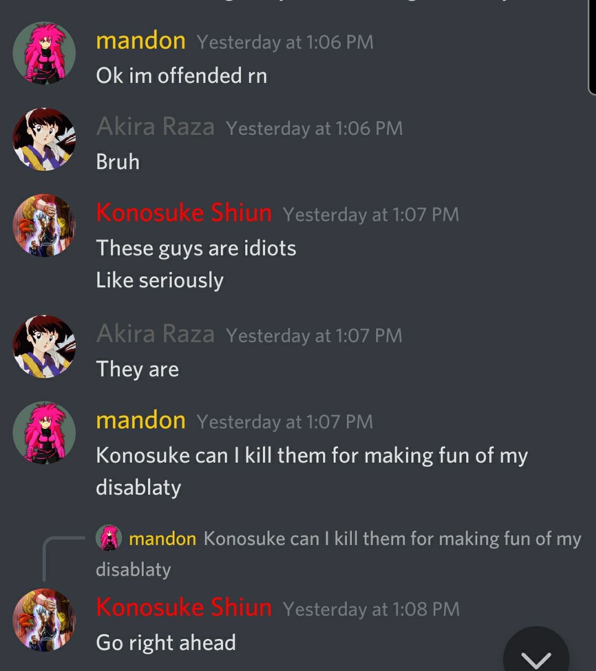This screenshot has height=671, width=596.
Task: Click red username Konosuke Shiun at 1:07 PM
Action: click(x=184, y=213)
